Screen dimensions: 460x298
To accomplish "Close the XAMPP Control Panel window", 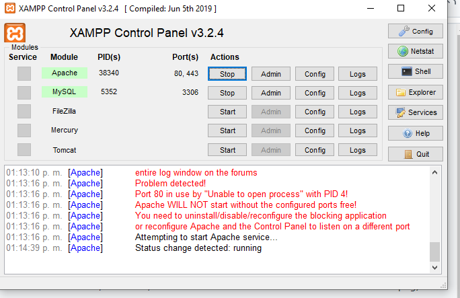I will [x=432, y=8].
